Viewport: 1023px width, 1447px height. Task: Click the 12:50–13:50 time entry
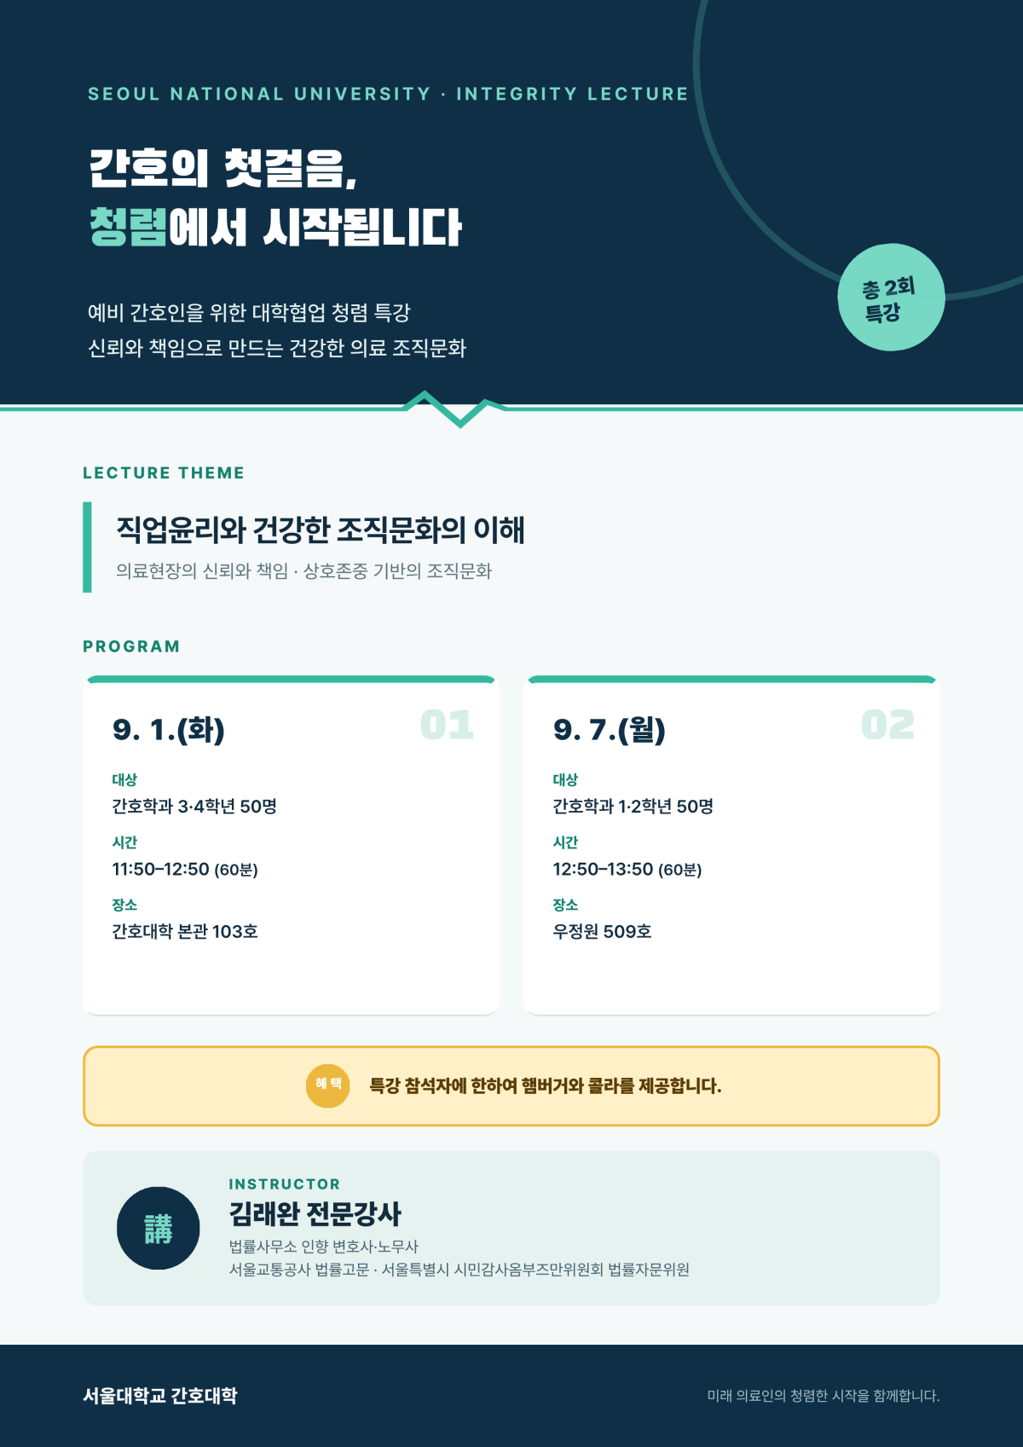[627, 869]
